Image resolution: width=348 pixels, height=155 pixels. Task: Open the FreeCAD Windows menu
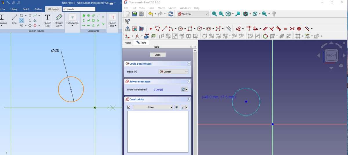tap(185, 8)
